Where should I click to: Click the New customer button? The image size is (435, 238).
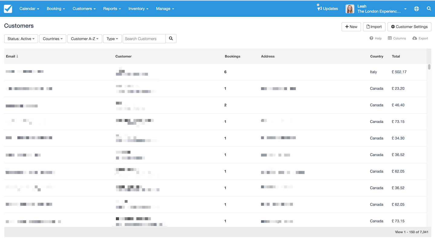351,27
